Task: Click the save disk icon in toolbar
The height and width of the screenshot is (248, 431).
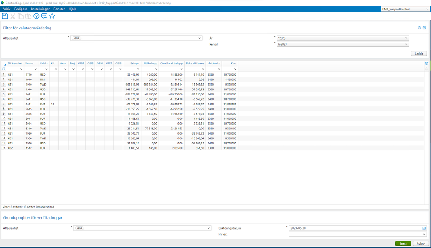Action: [5, 16]
